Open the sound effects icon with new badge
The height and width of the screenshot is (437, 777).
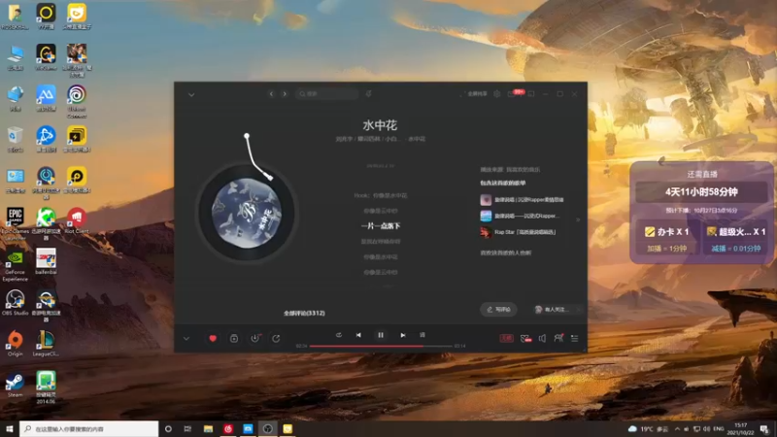tap(525, 338)
